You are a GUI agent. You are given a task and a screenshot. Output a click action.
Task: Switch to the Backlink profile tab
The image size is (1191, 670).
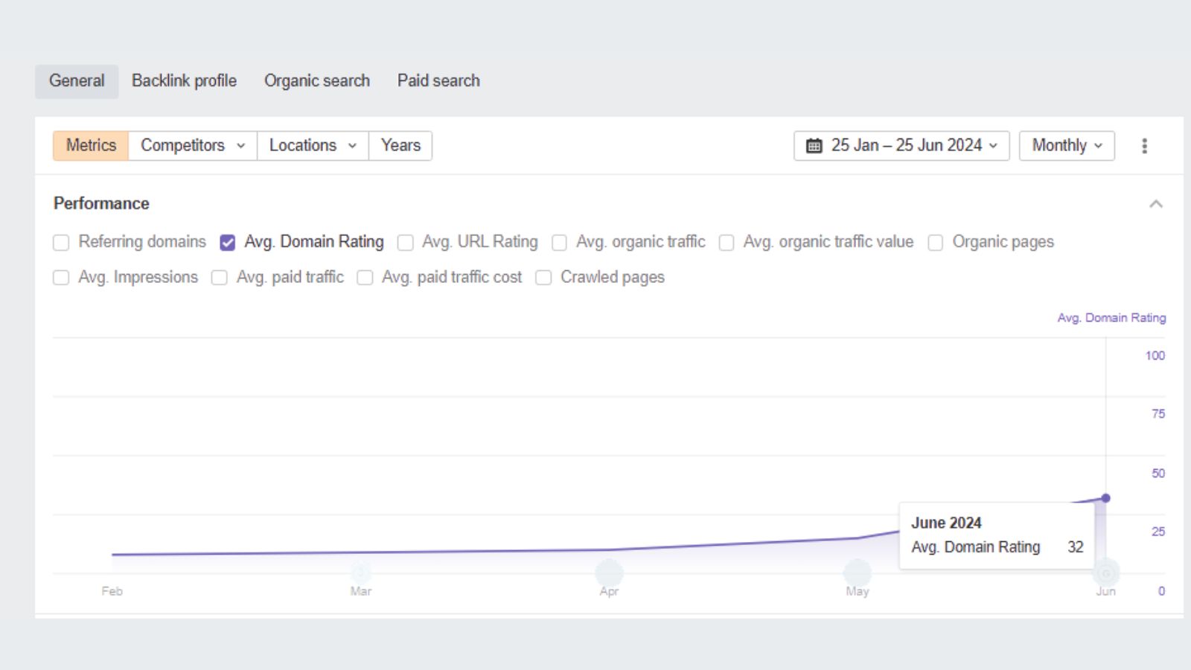(184, 81)
